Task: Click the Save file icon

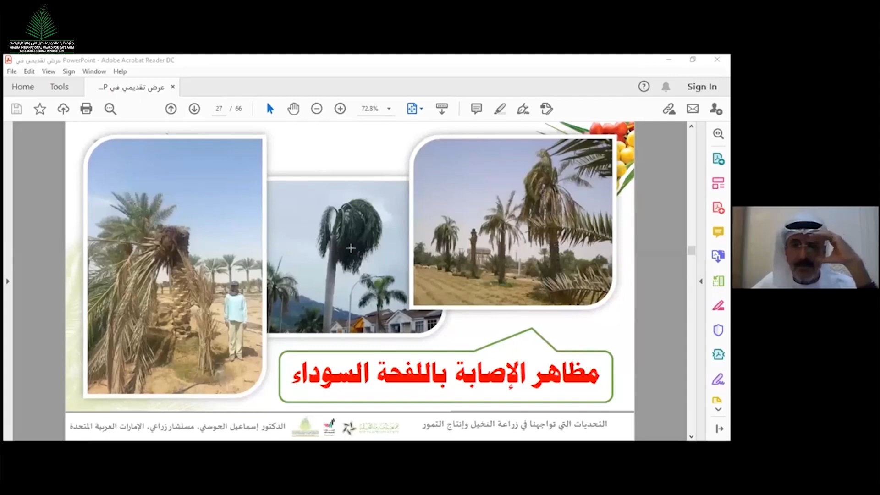Action: (16, 109)
